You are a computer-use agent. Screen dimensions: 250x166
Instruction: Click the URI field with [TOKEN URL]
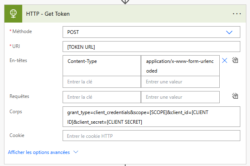[x=151, y=47]
